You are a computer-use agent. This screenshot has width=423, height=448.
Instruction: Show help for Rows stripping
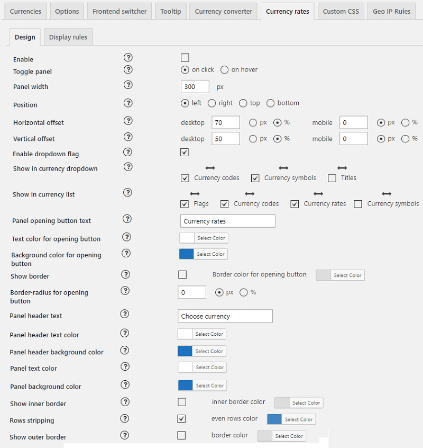[x=124, y=418]
